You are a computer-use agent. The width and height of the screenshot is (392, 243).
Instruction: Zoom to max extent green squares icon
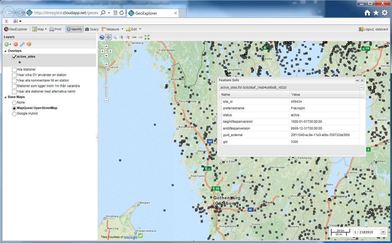(x=147, y=37)
